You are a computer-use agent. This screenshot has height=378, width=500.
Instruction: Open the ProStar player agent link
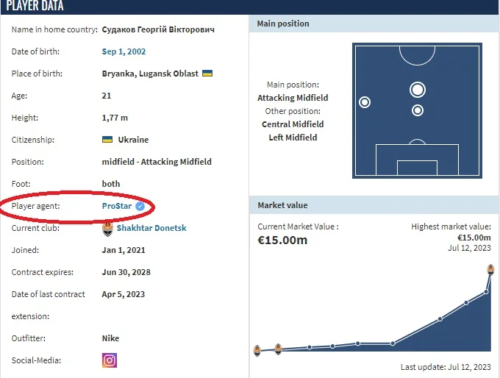[x=117, y=206]
